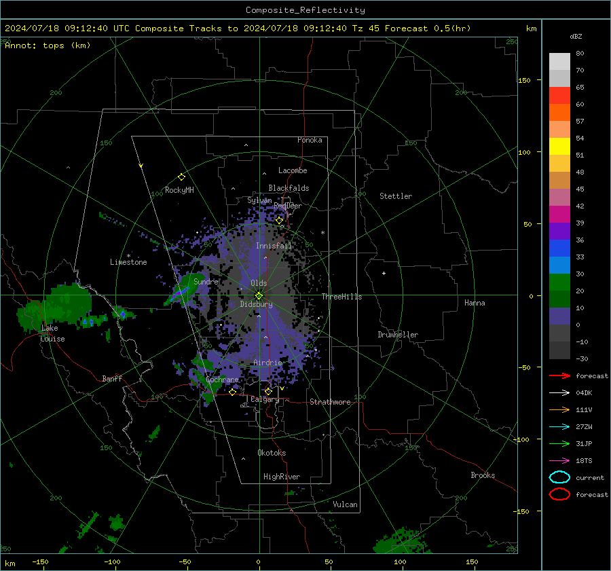Click the red forecast arrow in legend

[559, 375]
